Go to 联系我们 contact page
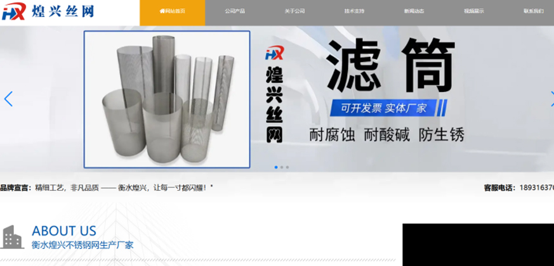554x266 pixels. pyautogui.click(x=534, y=11)
